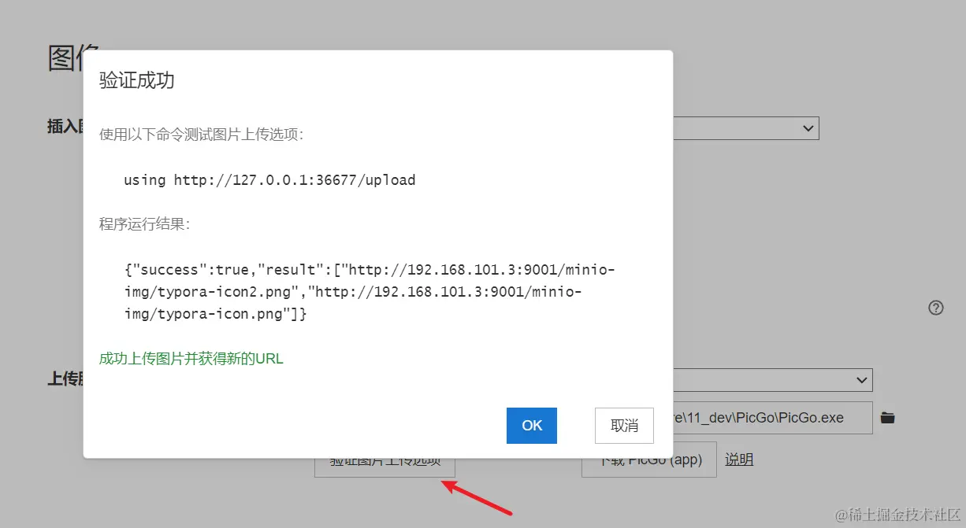966x528 pixels.
Task: Open the 说明 link
Action: (x=739, y=460)
